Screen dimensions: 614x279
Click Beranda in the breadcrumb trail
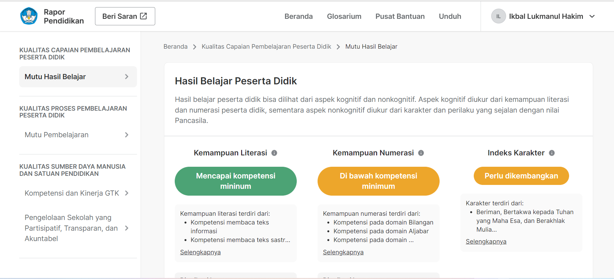click(x=175, y=46)
